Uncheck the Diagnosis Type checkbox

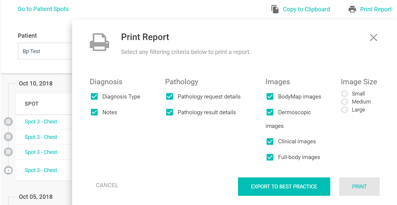coord(94,97)
